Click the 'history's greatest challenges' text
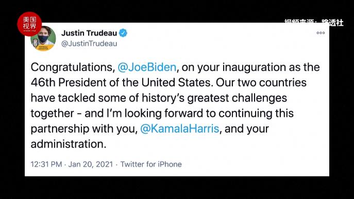Screen dimensions: 354x199 tap(214, 98)
